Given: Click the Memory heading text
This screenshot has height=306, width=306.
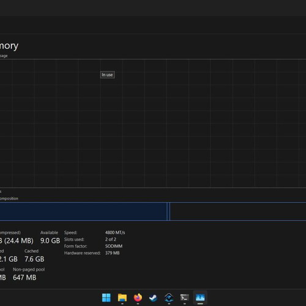Looking at the screenshot, I should [9, 46].
